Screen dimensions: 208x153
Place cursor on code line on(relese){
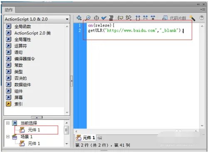[101, 25]
